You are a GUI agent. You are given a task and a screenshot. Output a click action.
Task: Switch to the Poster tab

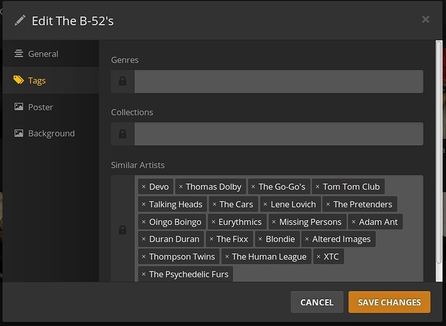coord(40,107)
